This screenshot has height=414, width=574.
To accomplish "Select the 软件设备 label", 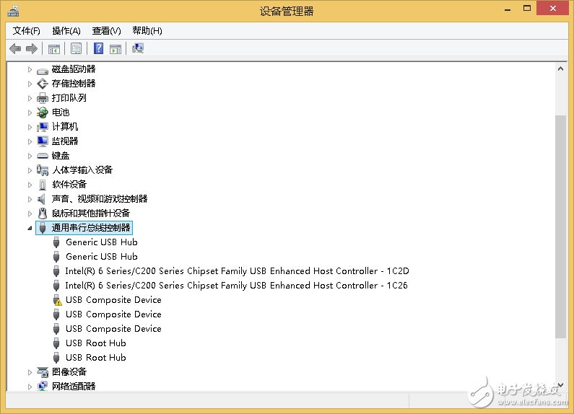I will pos(69,185).
